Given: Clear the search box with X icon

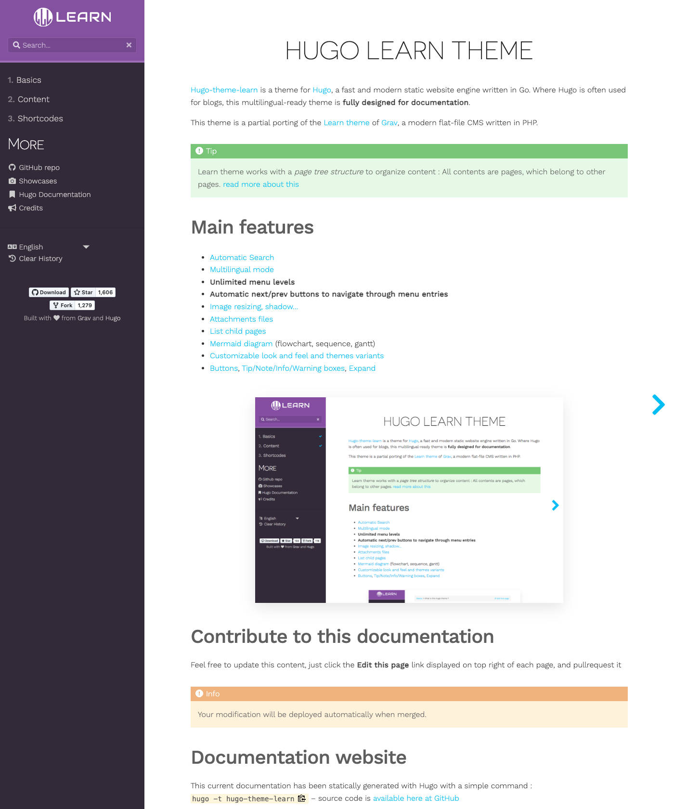Looking at the screenshot, I should [x=129, y=45].
